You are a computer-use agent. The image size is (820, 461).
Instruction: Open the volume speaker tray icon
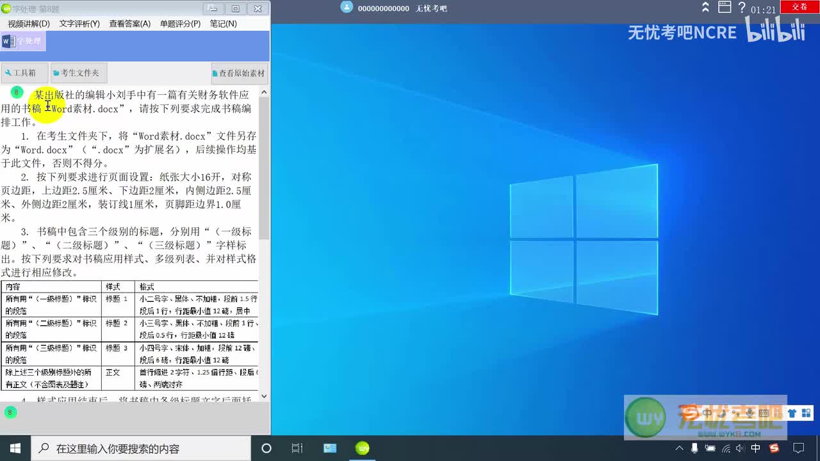[x=740, y=448]
